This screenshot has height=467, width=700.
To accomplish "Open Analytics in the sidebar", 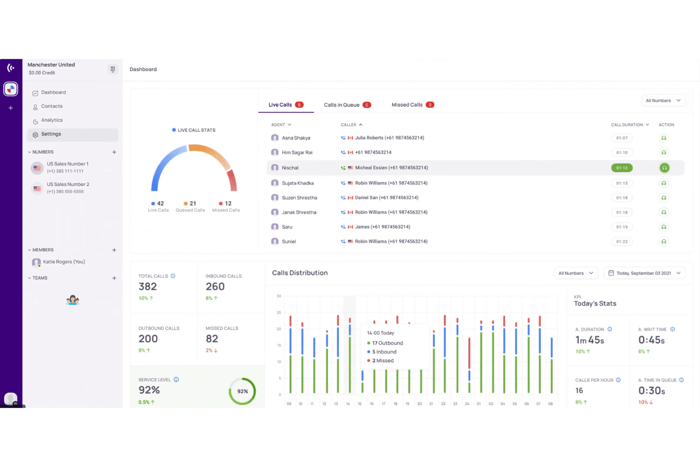I will (x=72, y=121).
